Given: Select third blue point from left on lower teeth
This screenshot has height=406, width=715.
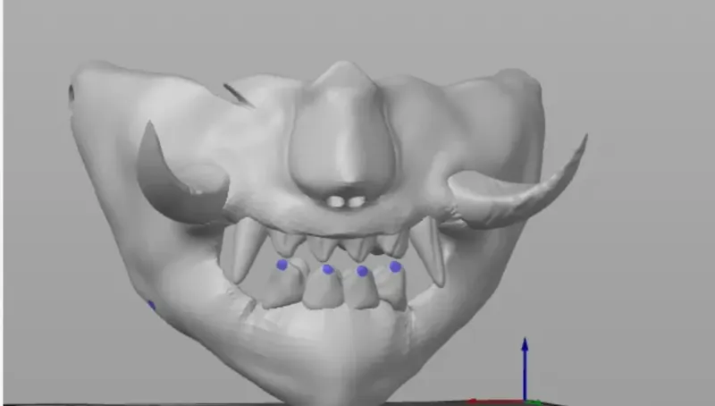Looking at the screenshot, I should point(362,271).
